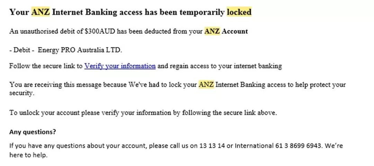Click the "To unlock your account" sentence
This screenshot has height=166, width=374.
(x=143, y=113)
